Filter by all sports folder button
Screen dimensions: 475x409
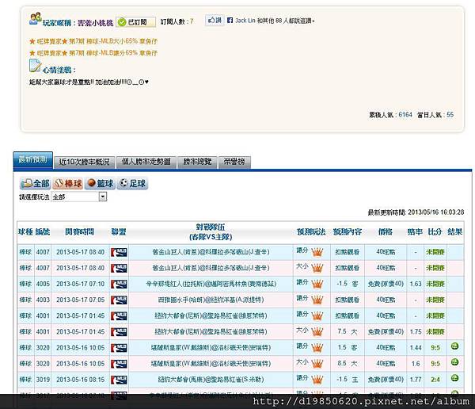[36, 184]
